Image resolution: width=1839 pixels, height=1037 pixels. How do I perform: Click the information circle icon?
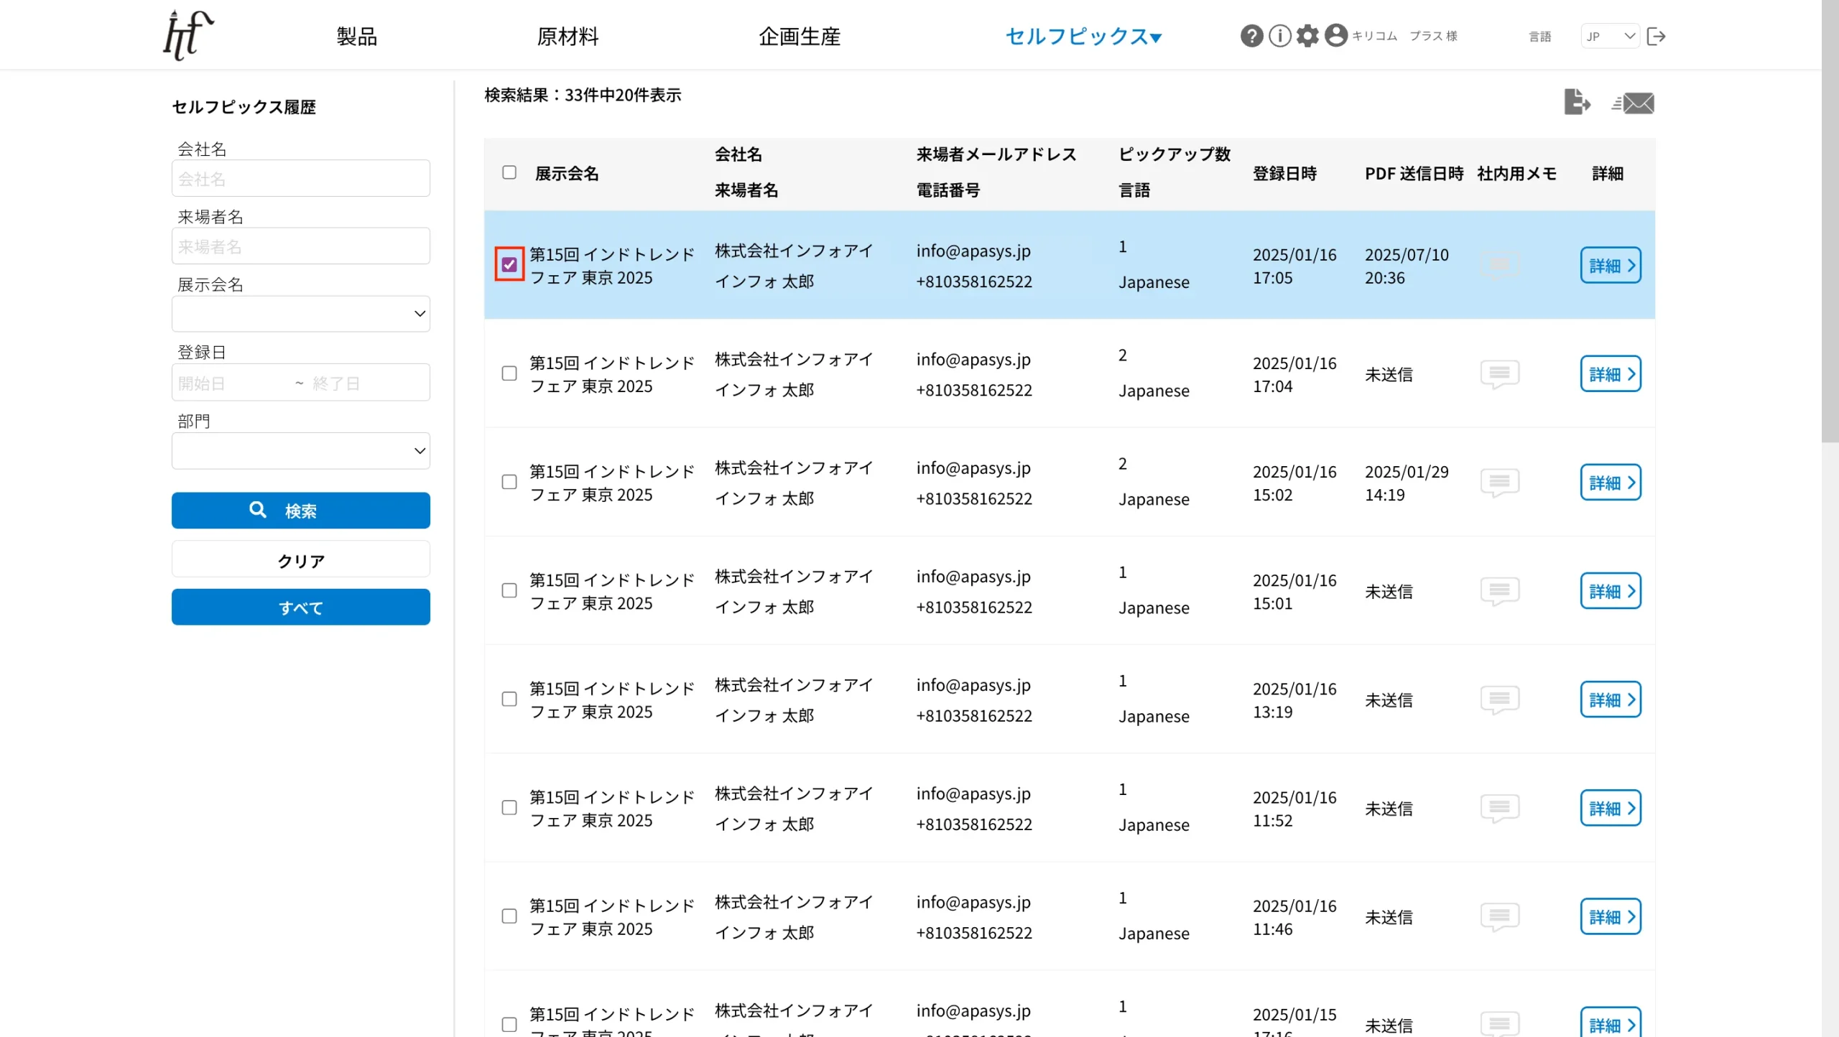click(x=1279, y=36)
